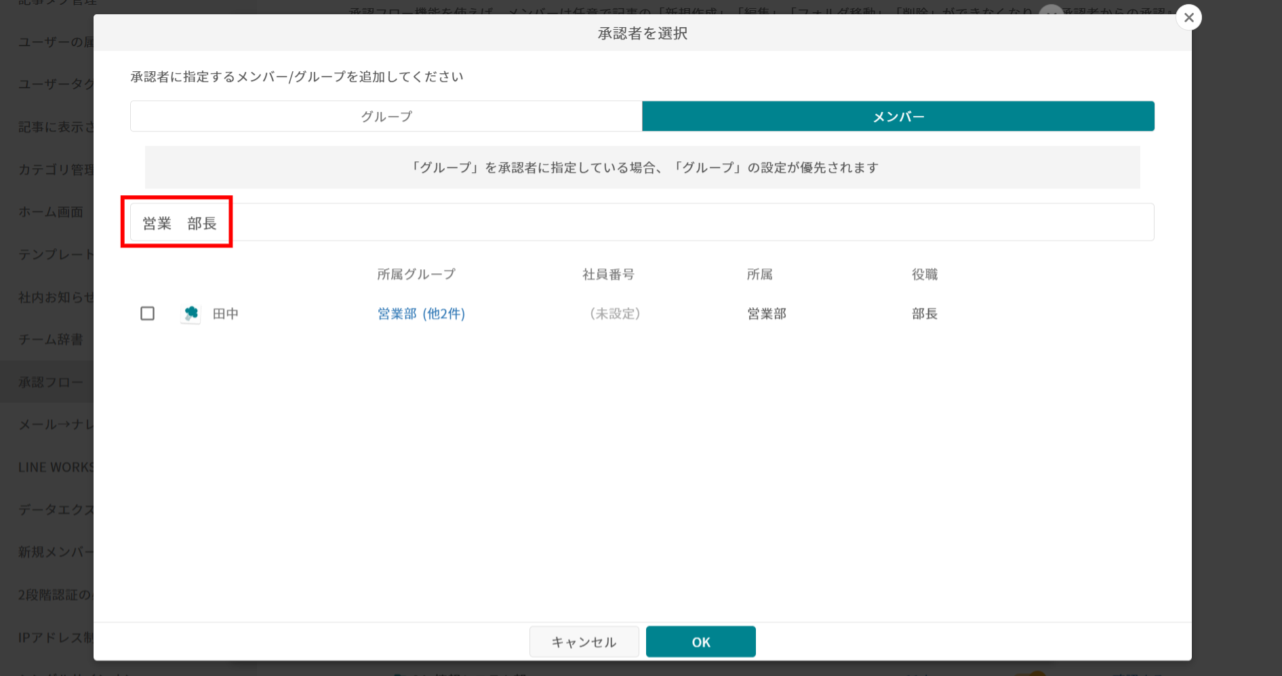Click the search field containing 営業 部長
Viewport: 1282px width, 676px height.
click(641, 222)
